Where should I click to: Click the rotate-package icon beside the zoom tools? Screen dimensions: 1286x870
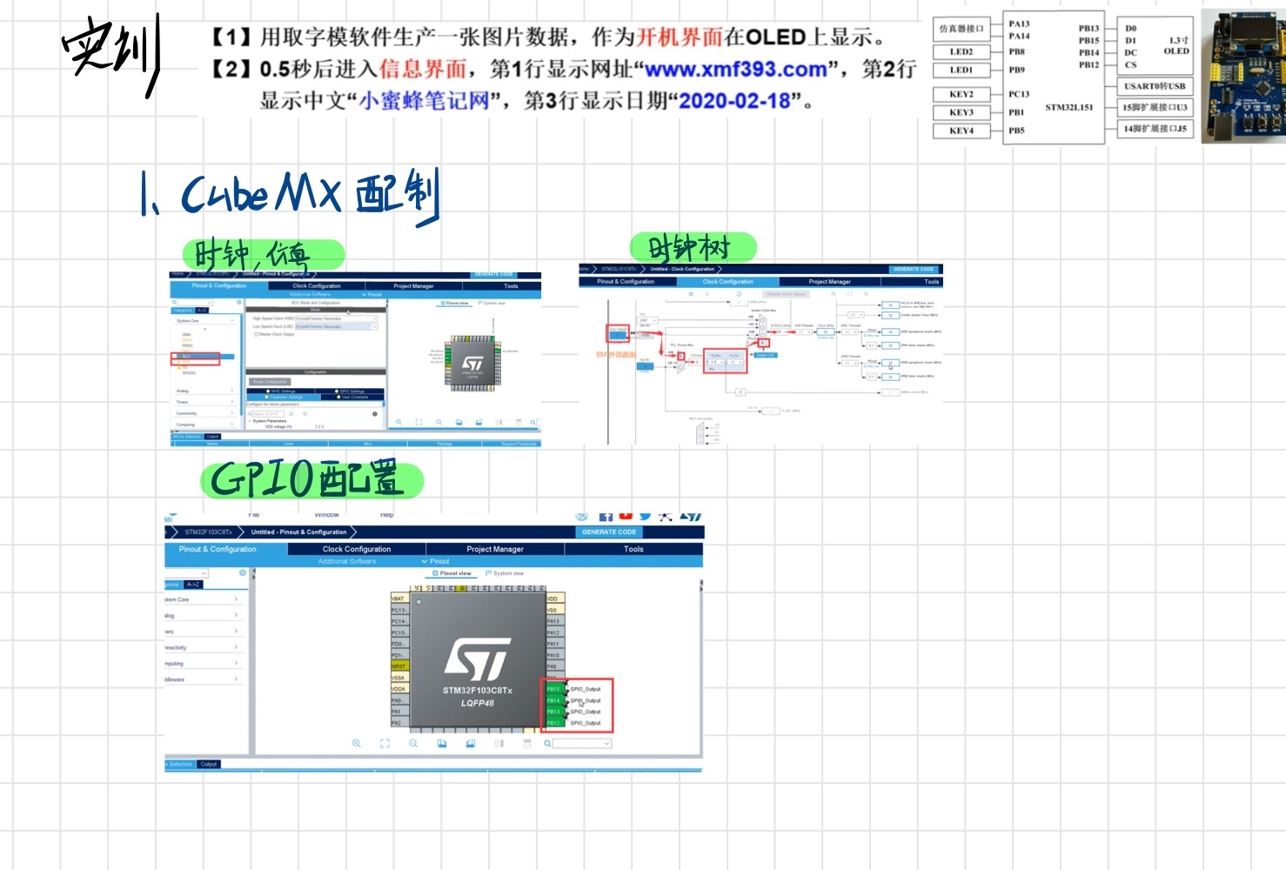pyautogui.click(x=443, y=743)
